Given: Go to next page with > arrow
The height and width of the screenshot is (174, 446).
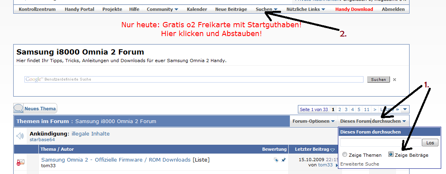Looking at the screenshot, I should coord(375,109).
